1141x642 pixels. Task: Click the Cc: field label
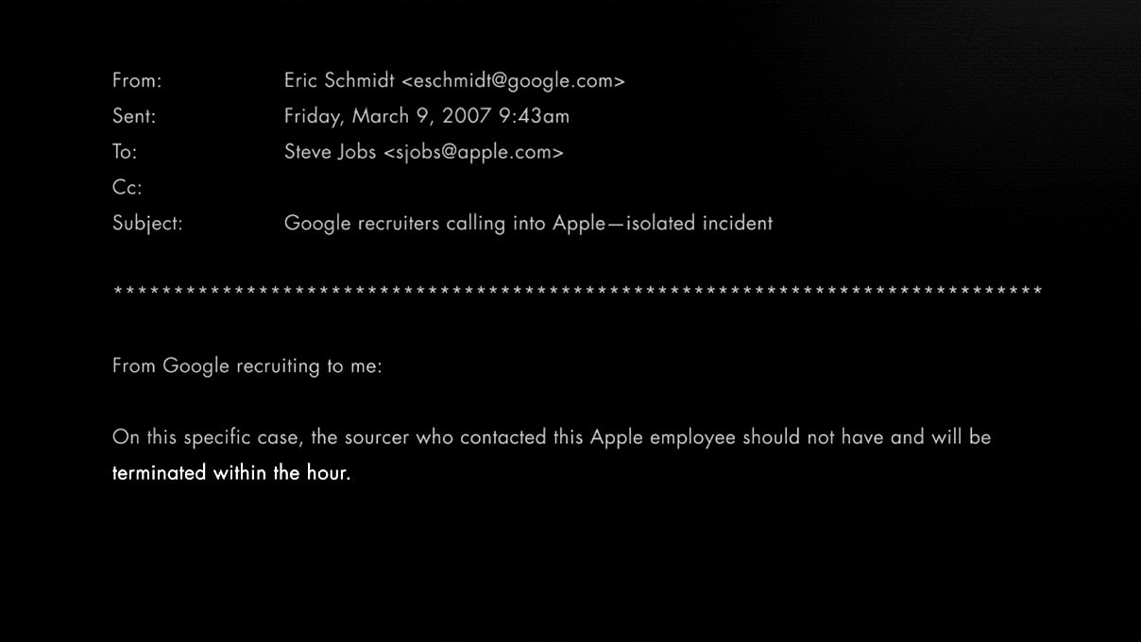[127, 188]
